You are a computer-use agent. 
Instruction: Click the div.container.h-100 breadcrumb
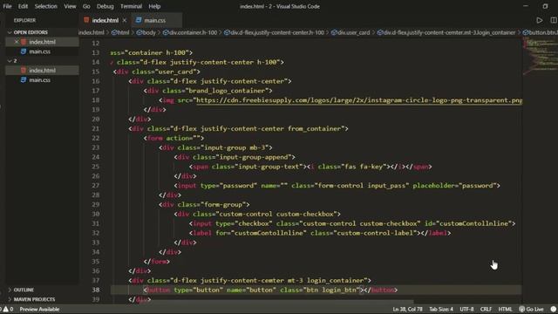[190, 32]
